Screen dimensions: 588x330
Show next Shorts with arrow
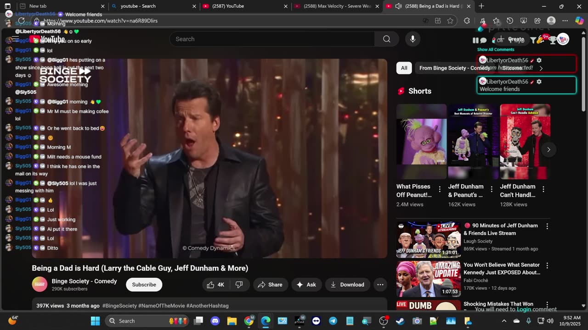(548, 149)
